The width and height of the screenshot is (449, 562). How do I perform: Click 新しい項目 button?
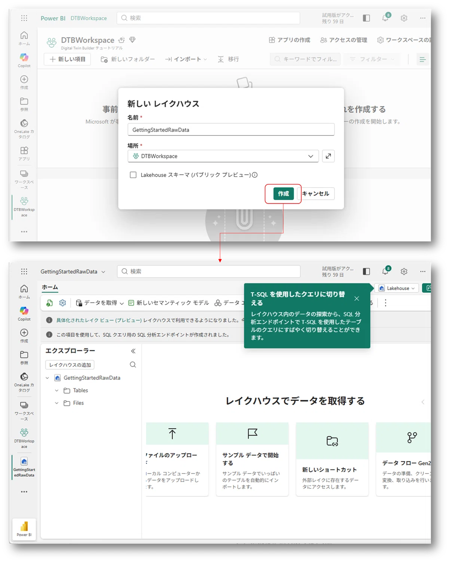(x=67, y=59)
